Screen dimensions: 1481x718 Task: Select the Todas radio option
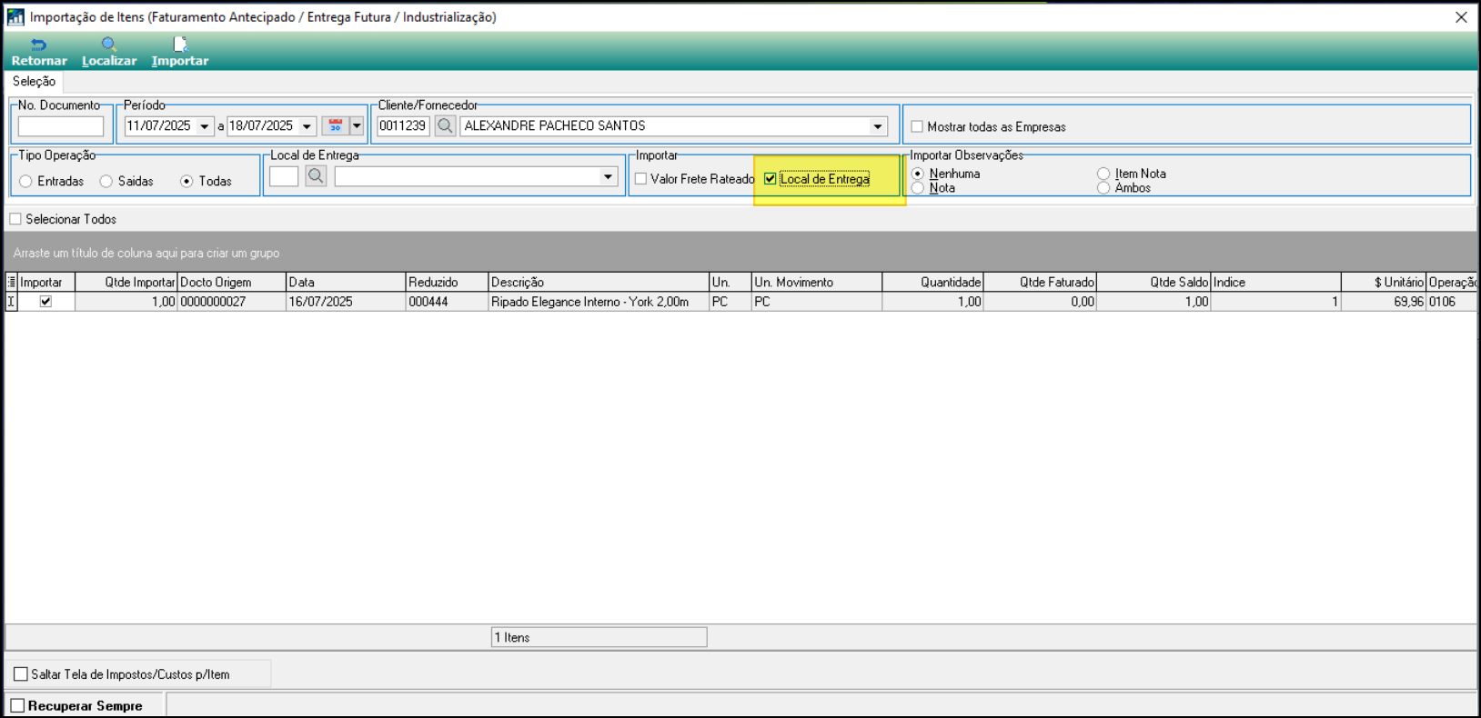click(x=186, y=182)
